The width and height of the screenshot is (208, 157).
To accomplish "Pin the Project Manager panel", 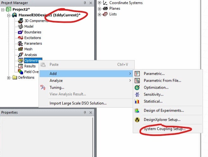I will (85, 3).
